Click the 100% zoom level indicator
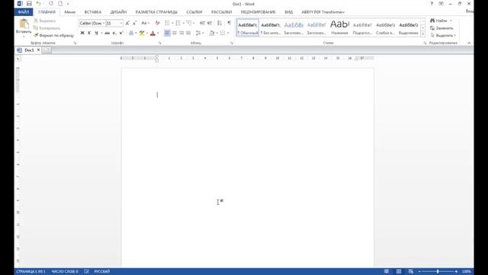This screenshot has width=488, height=275. coord(466,271)
